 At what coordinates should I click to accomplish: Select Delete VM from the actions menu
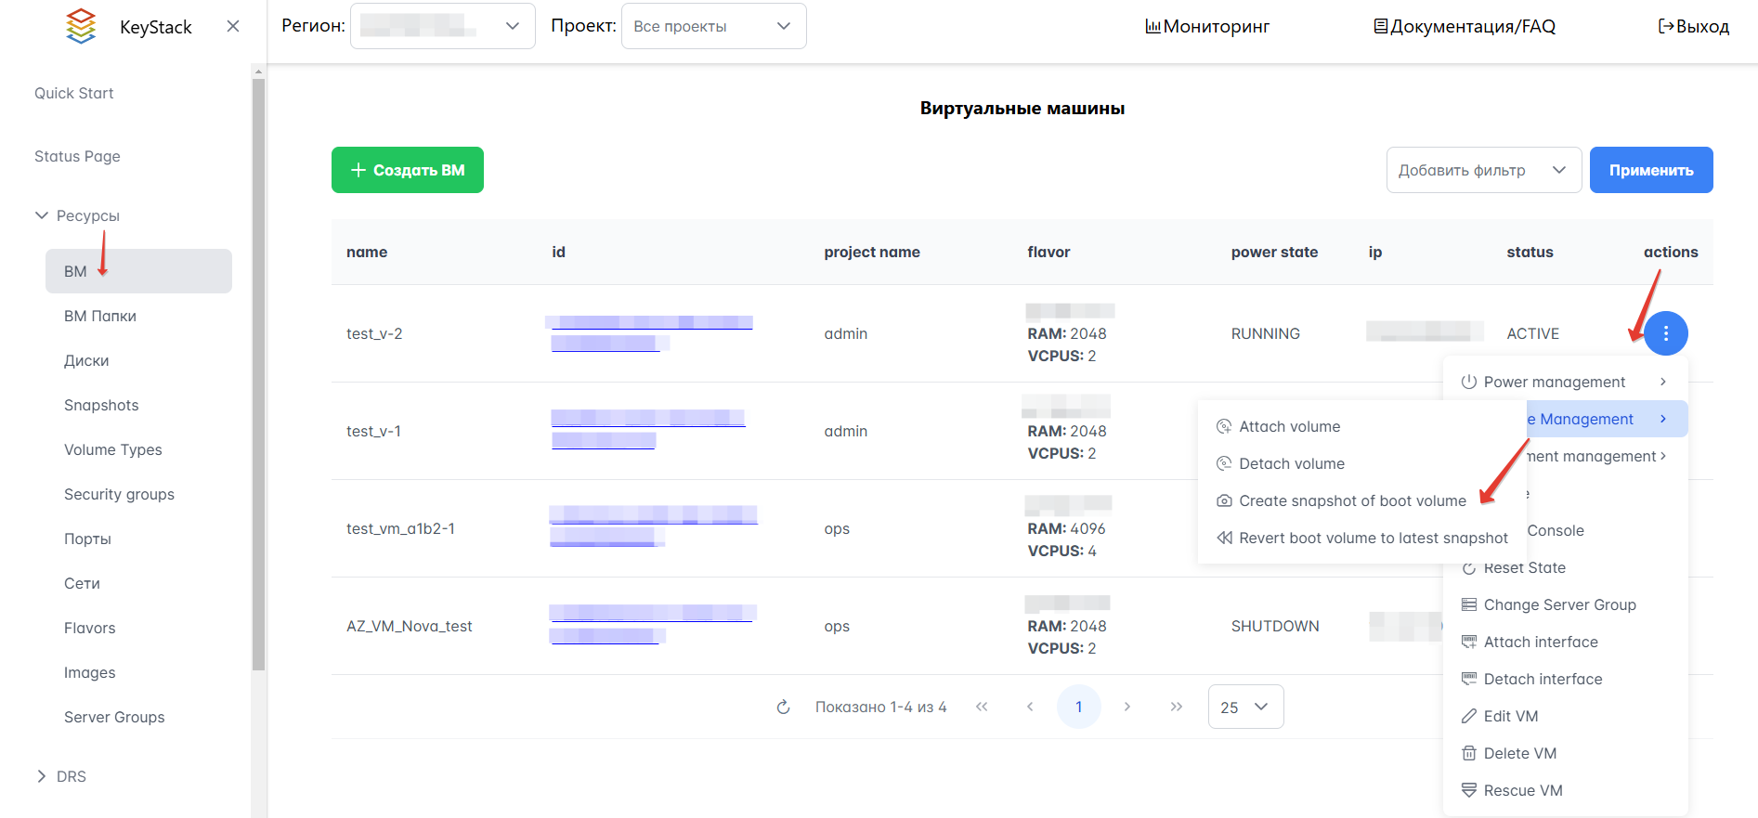[x=1519, y=753]
